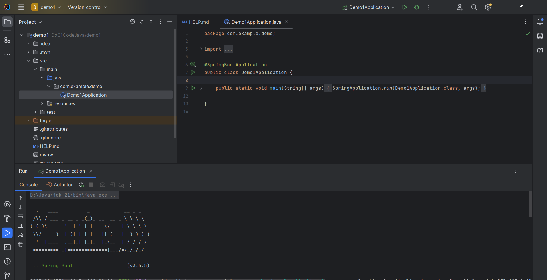Clear all console output trash icon
Viewport: 547px width, 280px height.
20,244
